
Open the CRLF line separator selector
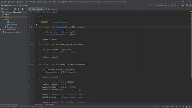167,107
